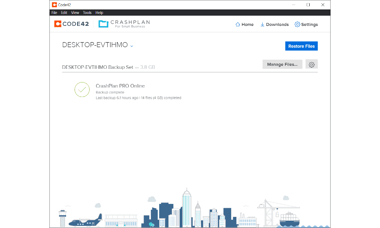Screen dimensions: 380x228
Task: Maximize the Code42 window
Action: tap(308, 5)
